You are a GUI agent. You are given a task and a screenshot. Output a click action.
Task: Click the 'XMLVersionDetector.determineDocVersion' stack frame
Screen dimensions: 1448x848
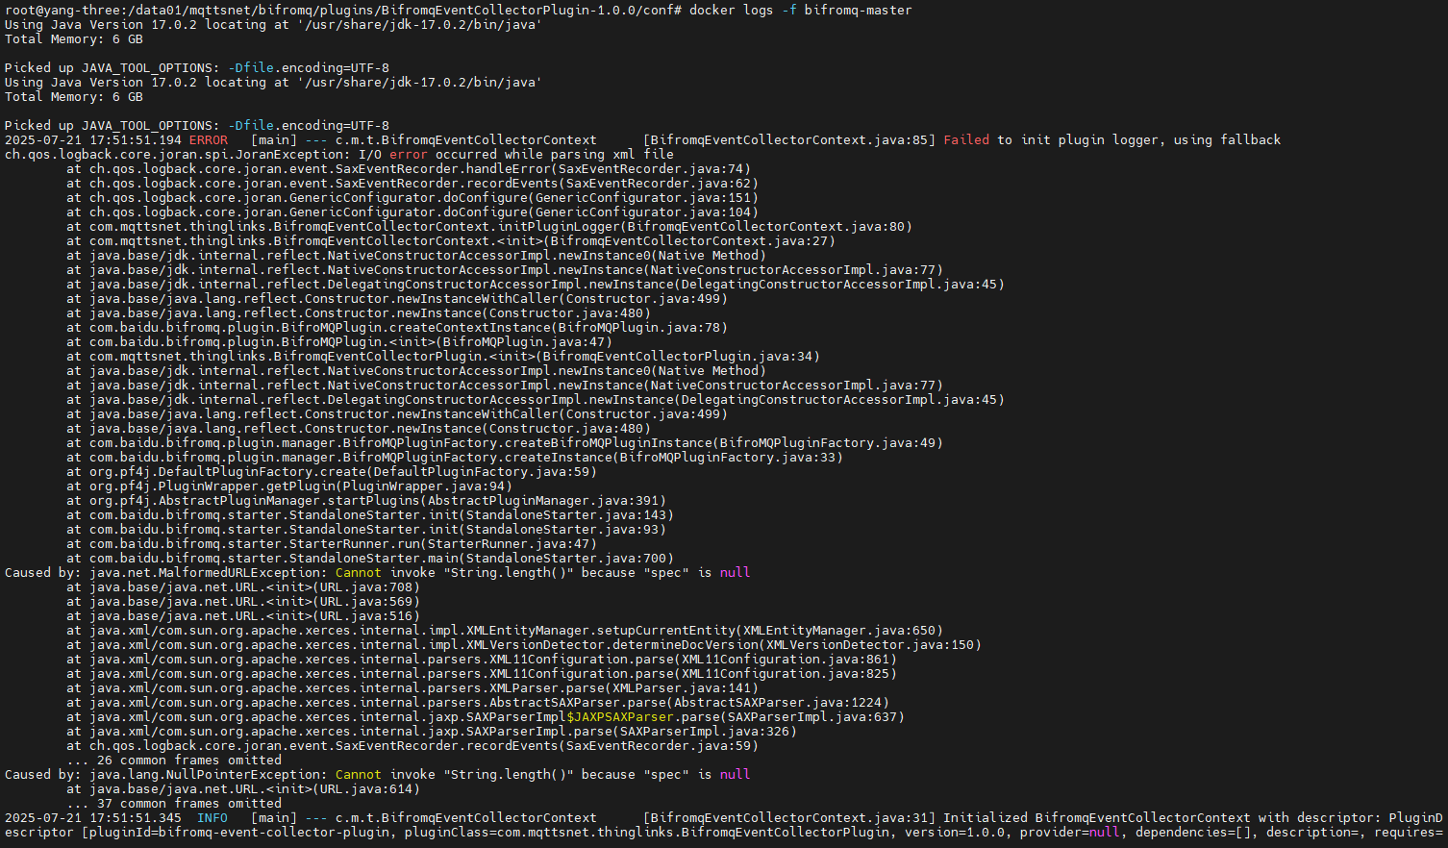[x=524, y=645]
